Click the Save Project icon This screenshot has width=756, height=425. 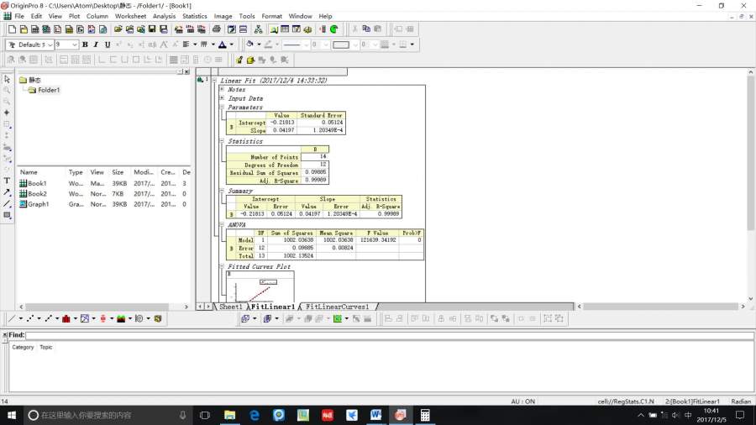[152, 29]
